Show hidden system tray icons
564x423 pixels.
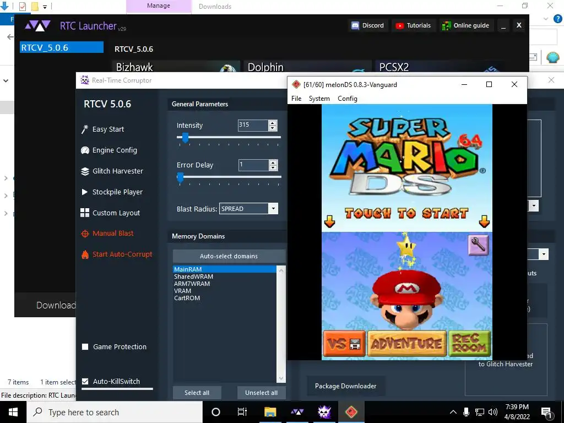point(453,412)
